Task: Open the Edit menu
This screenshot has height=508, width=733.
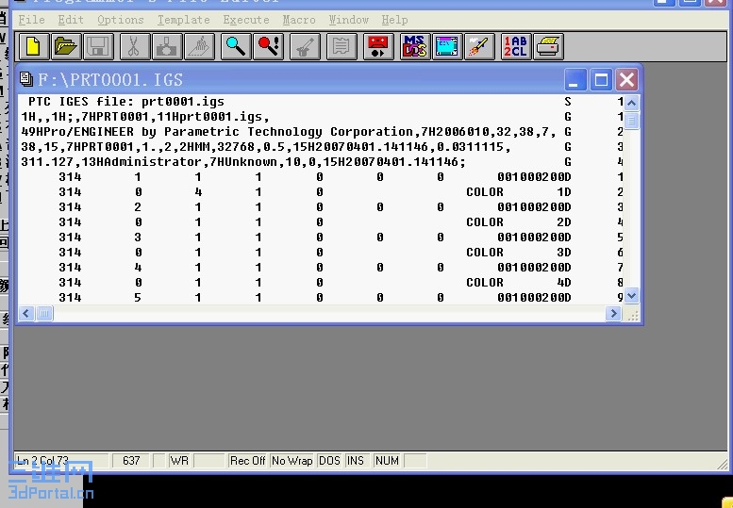Action: [x=71, y=20]
